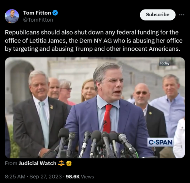Click the speaker's red tie in video
Viewport: 190px width, 183px height.
(x=108, y=118)
